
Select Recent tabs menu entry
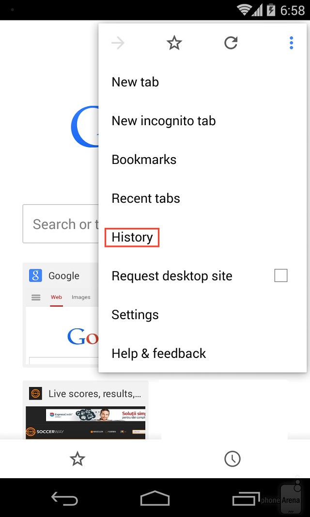(146, 198)
